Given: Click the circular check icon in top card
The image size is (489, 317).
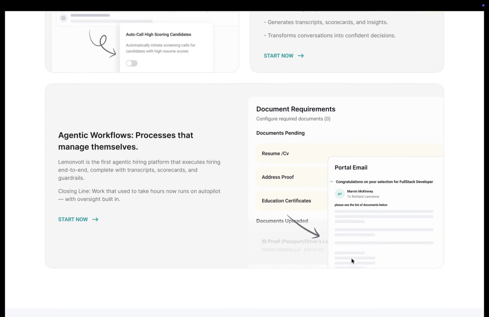Looking at the screenshot, I should click(63, 18).
